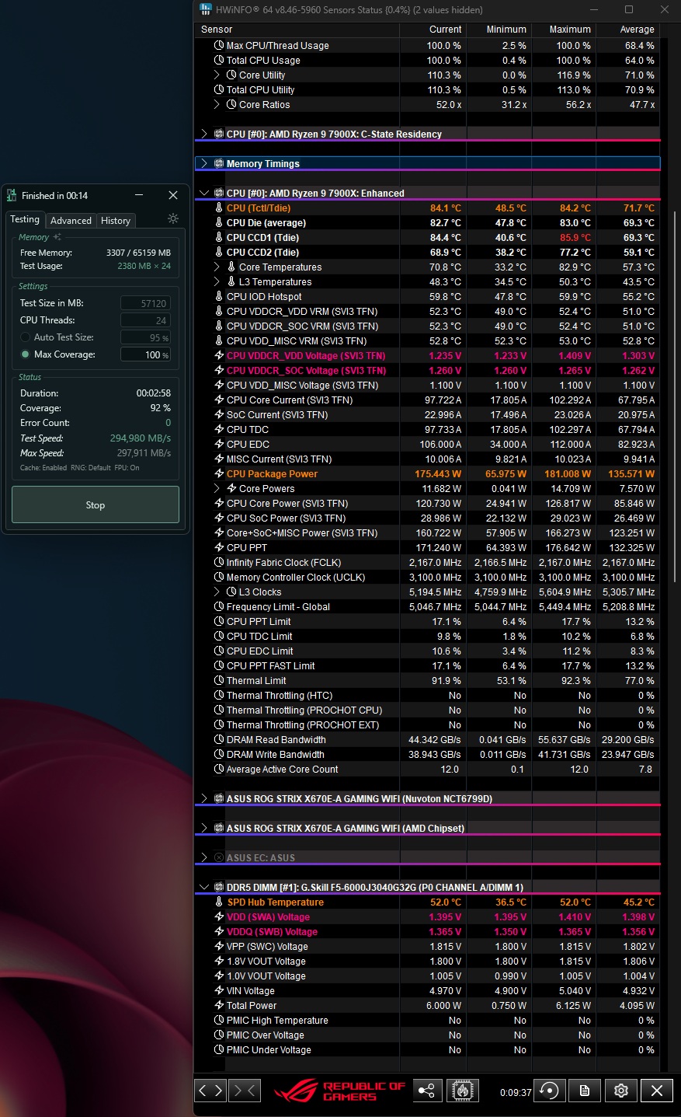Image resolution: width=681 pixels, height=1117 pixels.
Task: Click the collapse-columns arrows button in HWiNFO footer
Action: (x=244, y=1091)
